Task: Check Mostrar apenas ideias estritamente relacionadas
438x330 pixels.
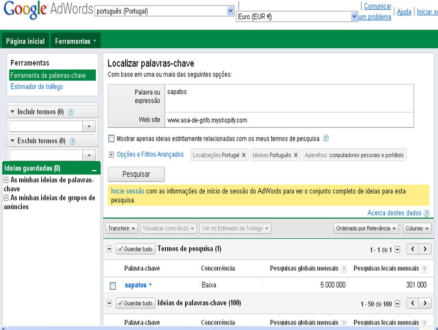Action: tap(111, 138)
